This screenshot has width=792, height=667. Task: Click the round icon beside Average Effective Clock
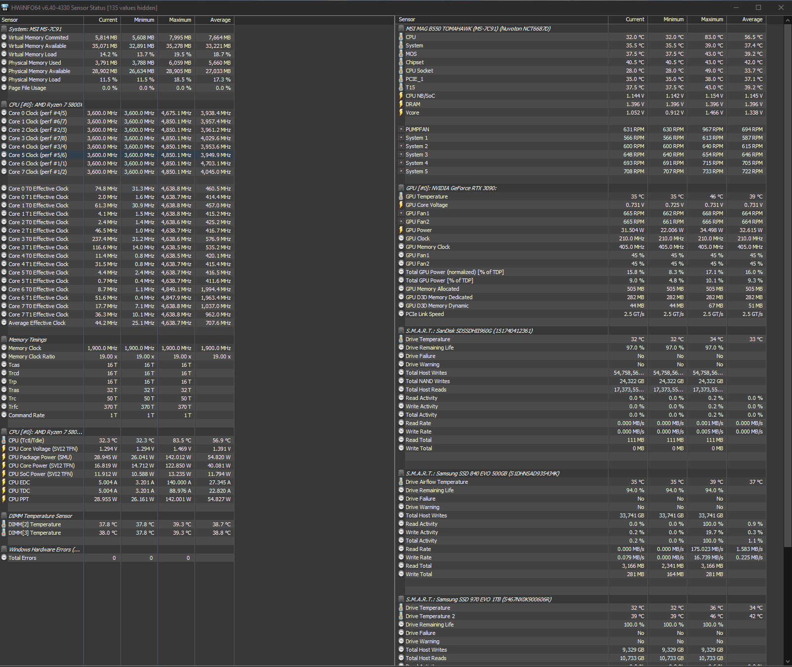pyautogui.click(x=4, y=323)
